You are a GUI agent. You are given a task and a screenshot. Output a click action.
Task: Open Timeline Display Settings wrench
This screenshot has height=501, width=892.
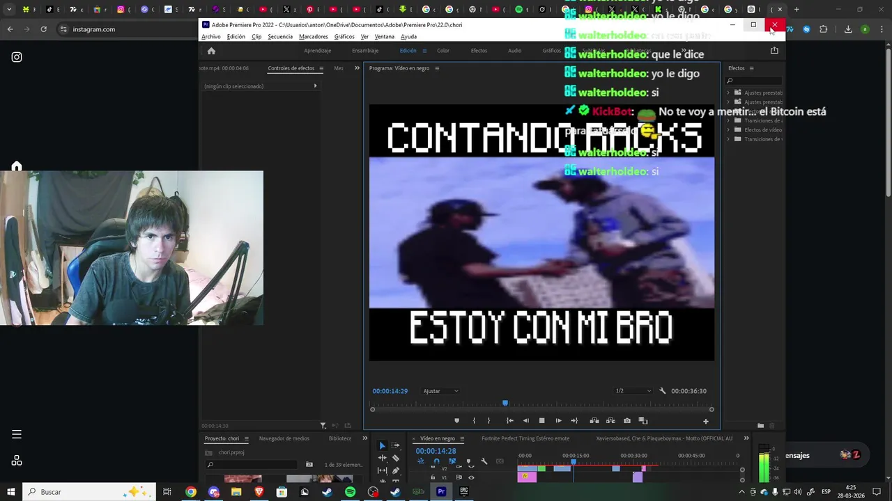tap(484, 461)
